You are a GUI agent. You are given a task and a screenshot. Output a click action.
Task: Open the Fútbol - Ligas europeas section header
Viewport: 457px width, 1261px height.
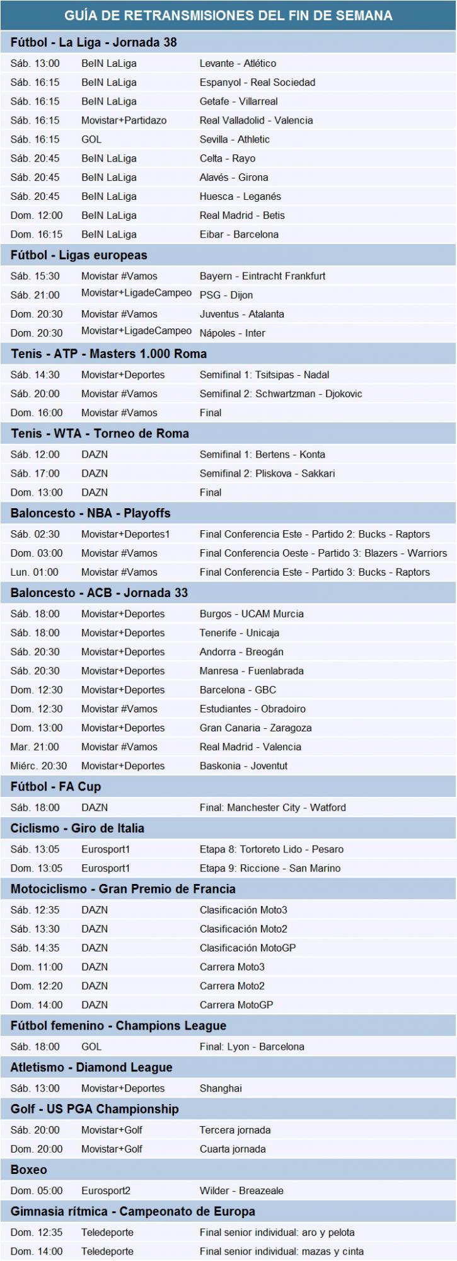click(79, 255)
